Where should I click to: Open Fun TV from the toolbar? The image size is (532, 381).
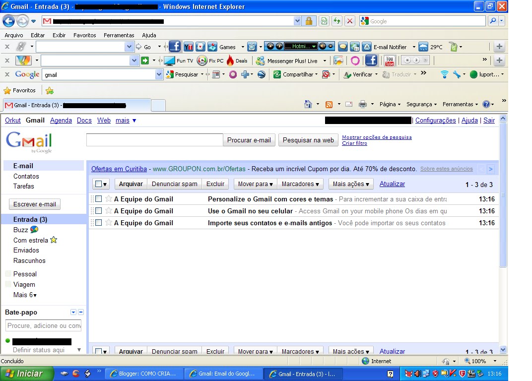click(x=178, y=60)
